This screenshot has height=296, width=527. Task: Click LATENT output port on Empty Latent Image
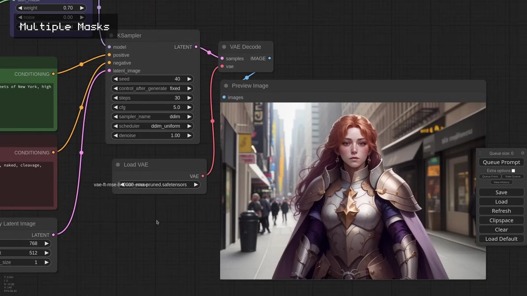54,235
